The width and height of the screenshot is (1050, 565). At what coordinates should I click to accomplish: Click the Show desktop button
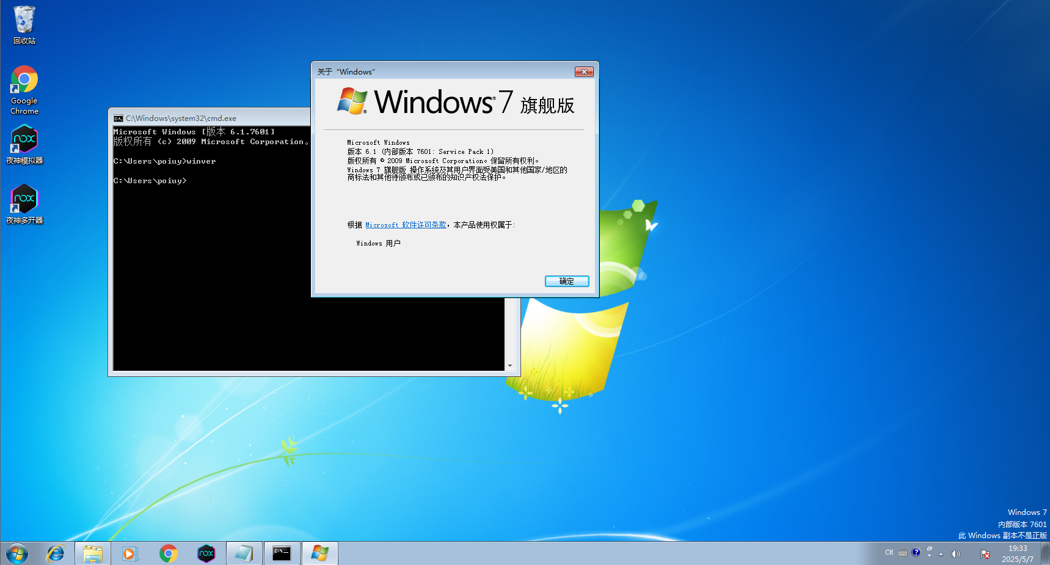coord(1046,553)
